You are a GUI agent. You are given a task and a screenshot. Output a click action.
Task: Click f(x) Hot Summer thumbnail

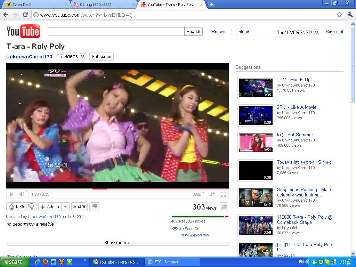click(x=256, y=143)
